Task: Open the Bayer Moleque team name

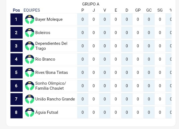Action: point(49,19)
